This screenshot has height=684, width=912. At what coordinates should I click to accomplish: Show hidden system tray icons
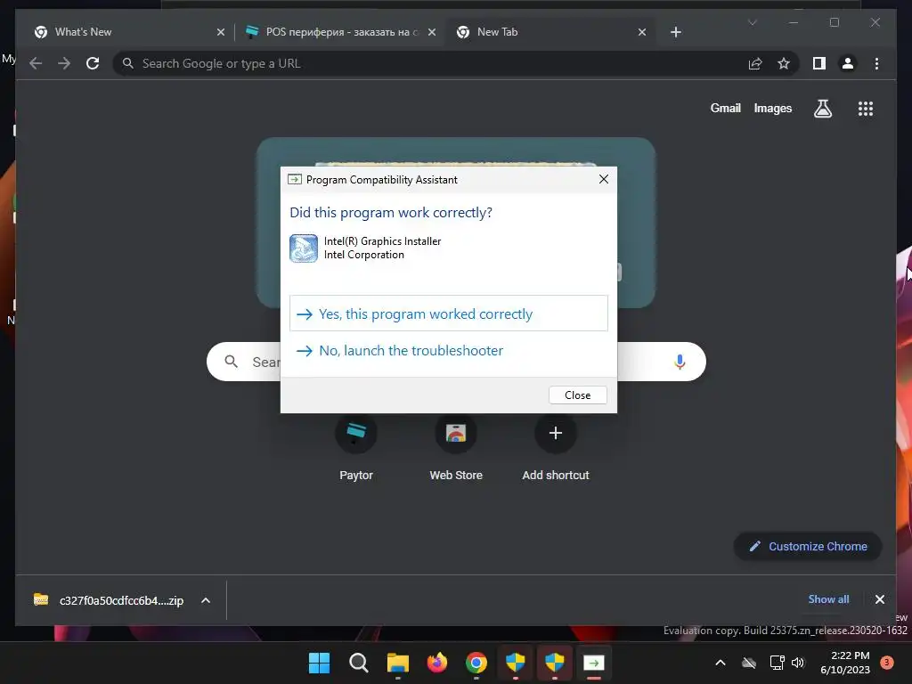click(720, 663)
